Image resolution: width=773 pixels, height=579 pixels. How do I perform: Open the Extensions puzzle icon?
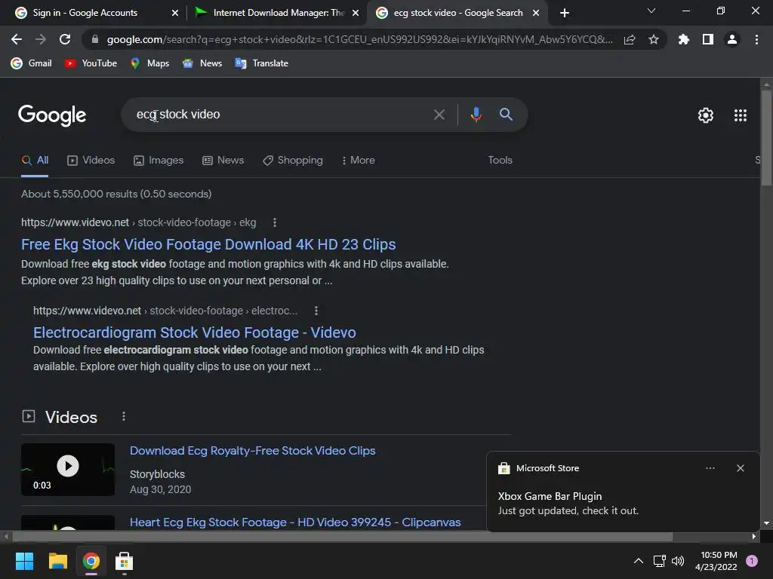pyautogui.click(x=684, y=39)
